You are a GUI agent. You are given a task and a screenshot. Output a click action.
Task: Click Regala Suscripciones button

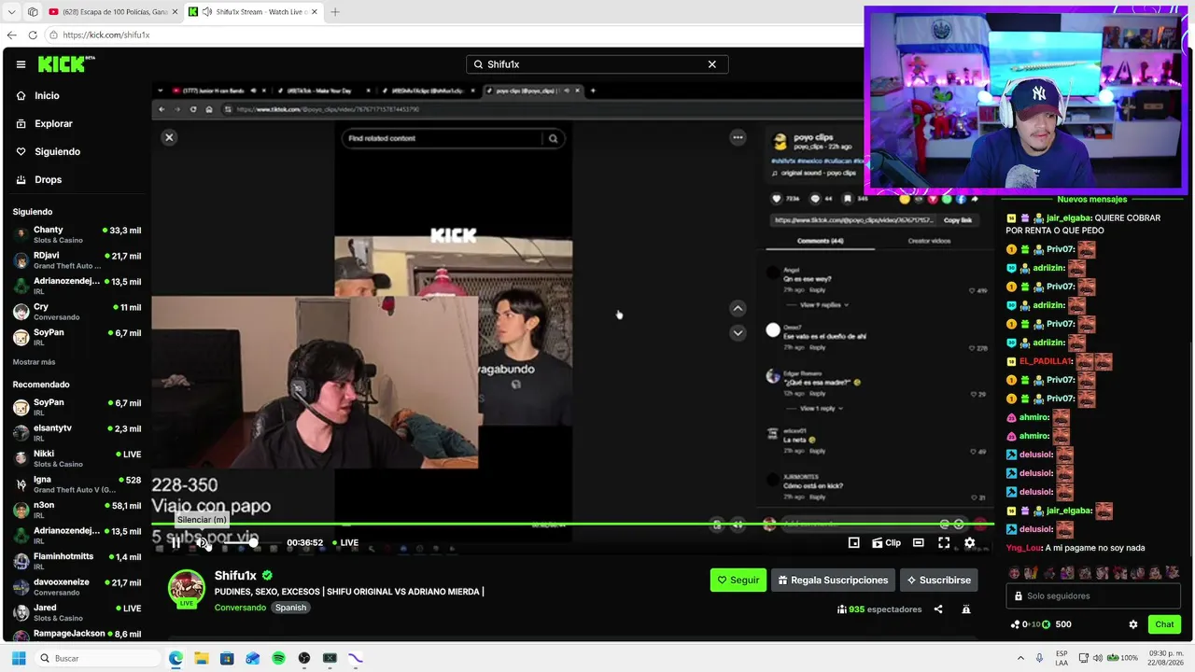click(833, 580)
